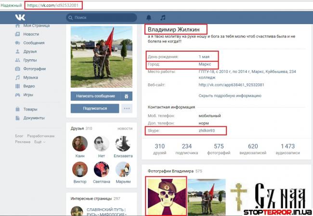The image size is (313, 216).
Task: Click новости link in friends block
Action: tap(125, 128)
